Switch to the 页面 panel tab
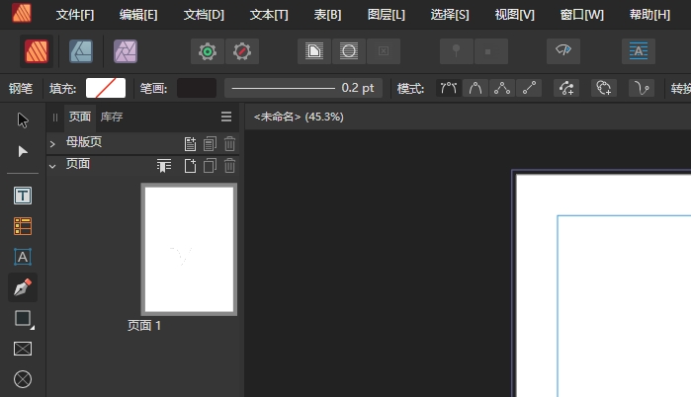Image resolution: width=691 pixels, height=397 pixels. coord(80,117)
